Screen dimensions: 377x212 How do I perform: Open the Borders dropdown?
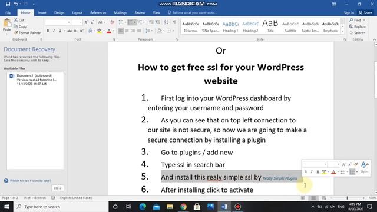click(173, 31)
